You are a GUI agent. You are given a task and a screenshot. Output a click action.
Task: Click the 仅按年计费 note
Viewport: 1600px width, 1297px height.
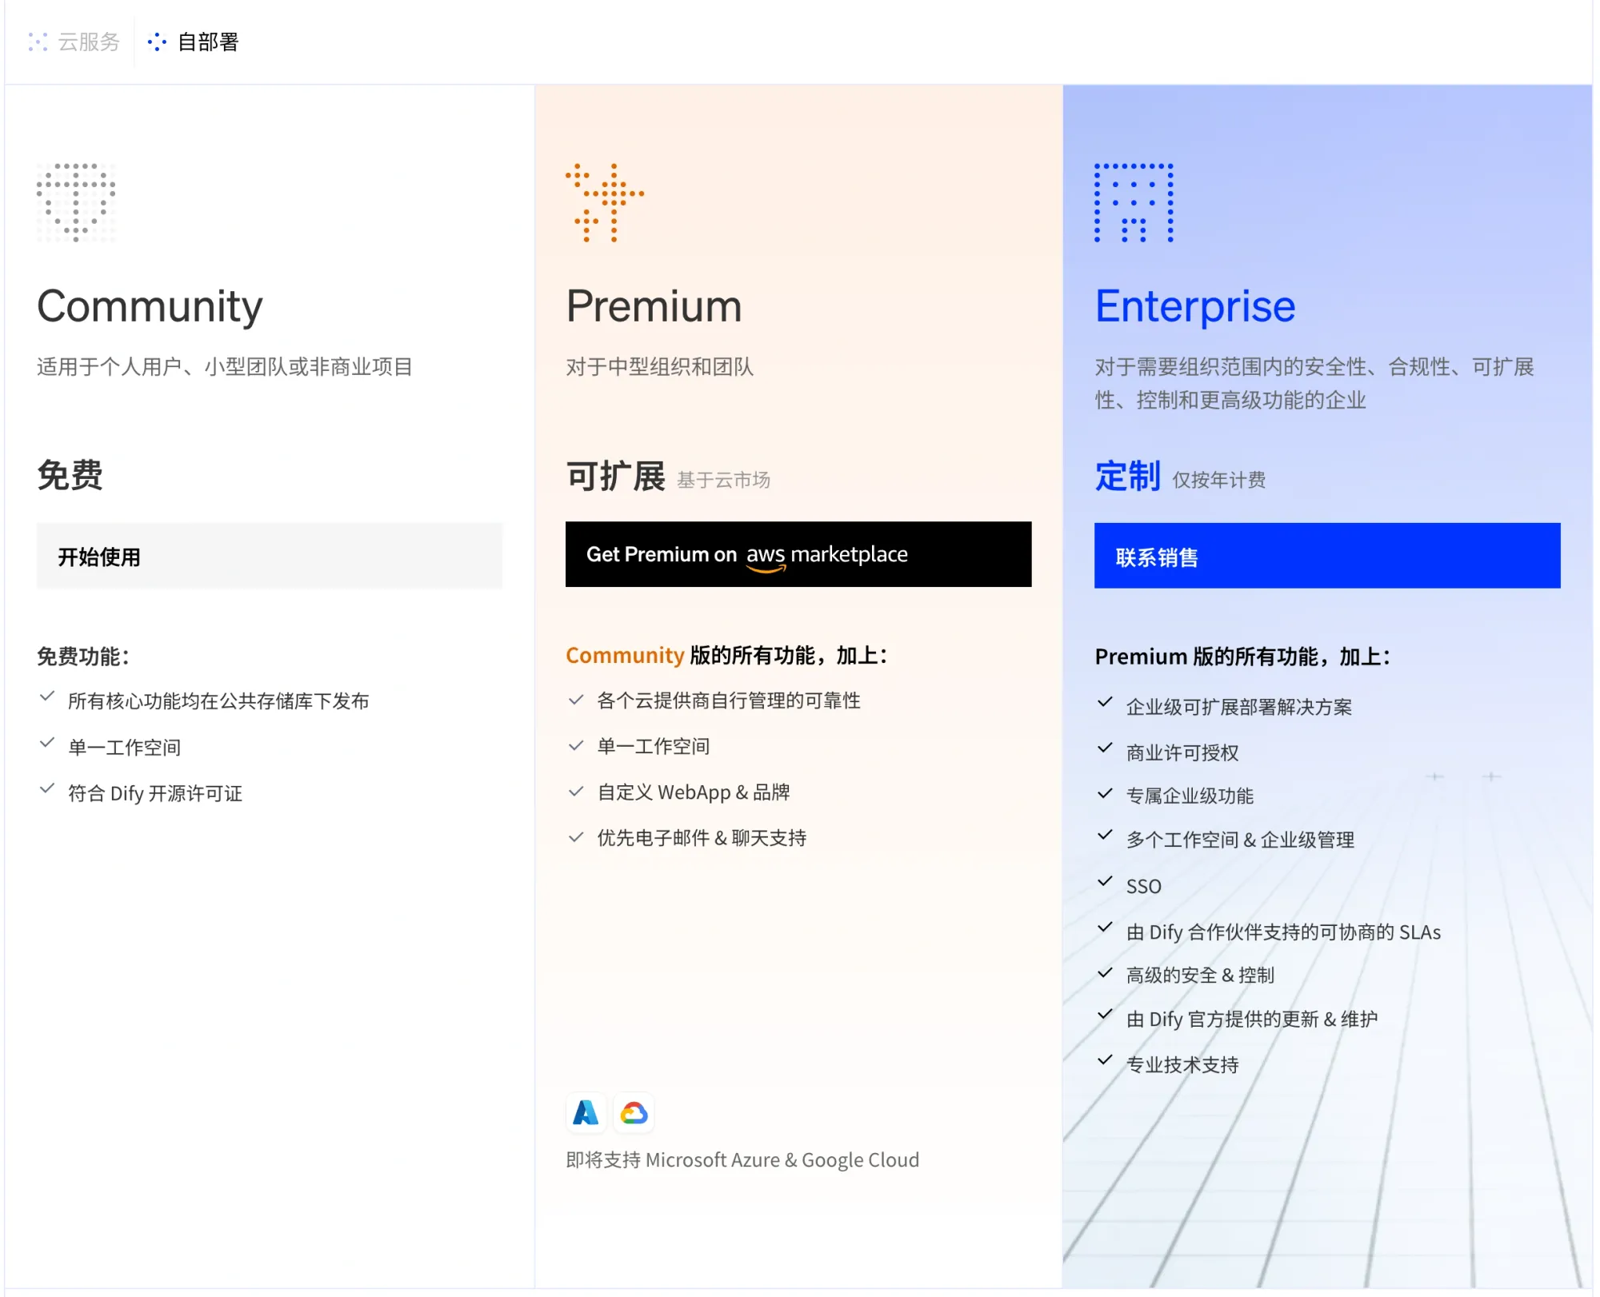point(1218,480)
